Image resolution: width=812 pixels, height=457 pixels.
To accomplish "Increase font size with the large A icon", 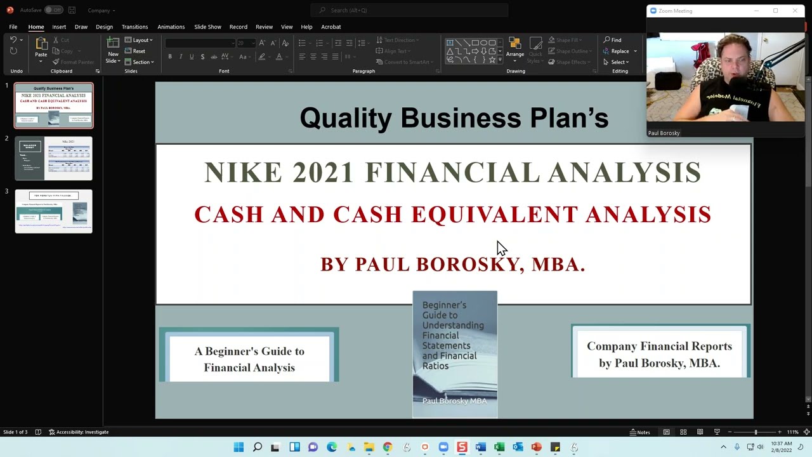I will pyautogui.click(x=262, y=43).
